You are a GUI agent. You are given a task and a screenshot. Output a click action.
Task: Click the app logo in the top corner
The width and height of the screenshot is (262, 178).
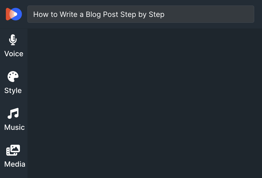tap(13, 14)
